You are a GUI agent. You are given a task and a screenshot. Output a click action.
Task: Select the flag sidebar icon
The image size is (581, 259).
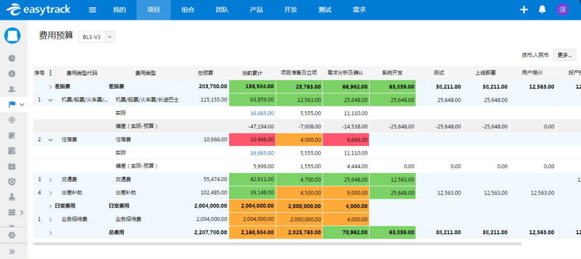(12, 104)
